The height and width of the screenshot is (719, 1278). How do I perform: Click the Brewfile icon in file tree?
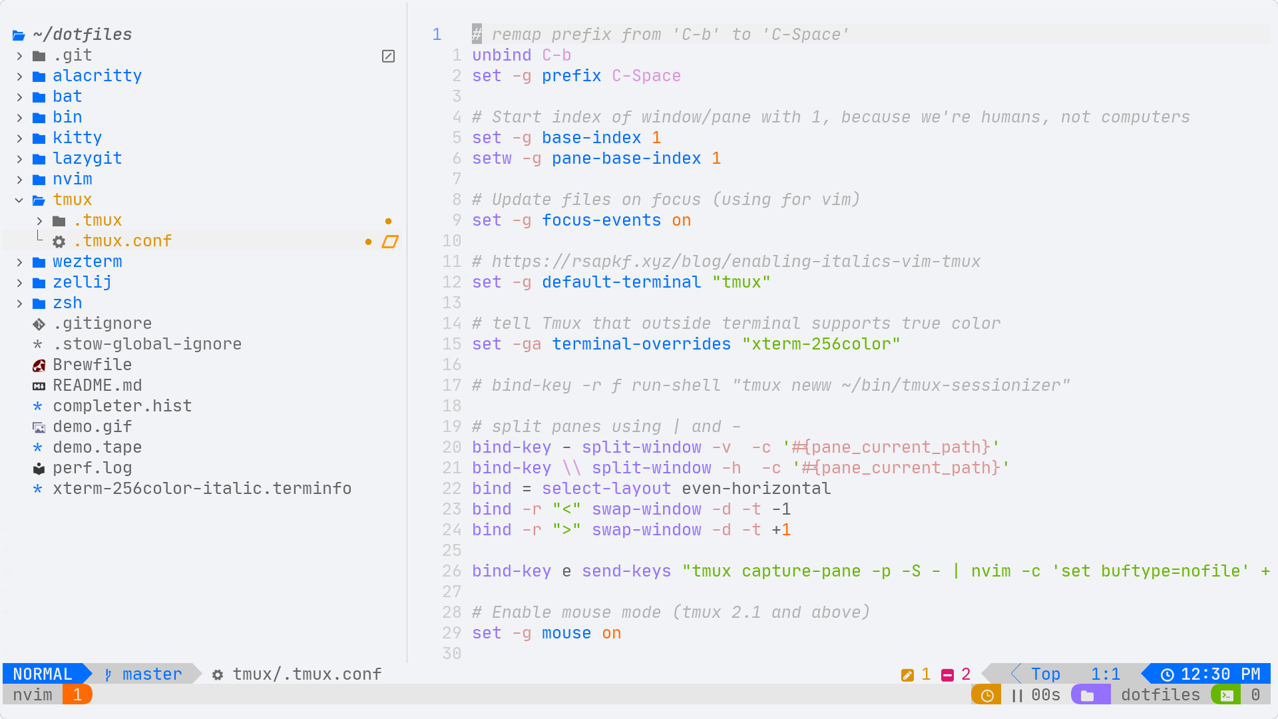(x=39, y=365)
